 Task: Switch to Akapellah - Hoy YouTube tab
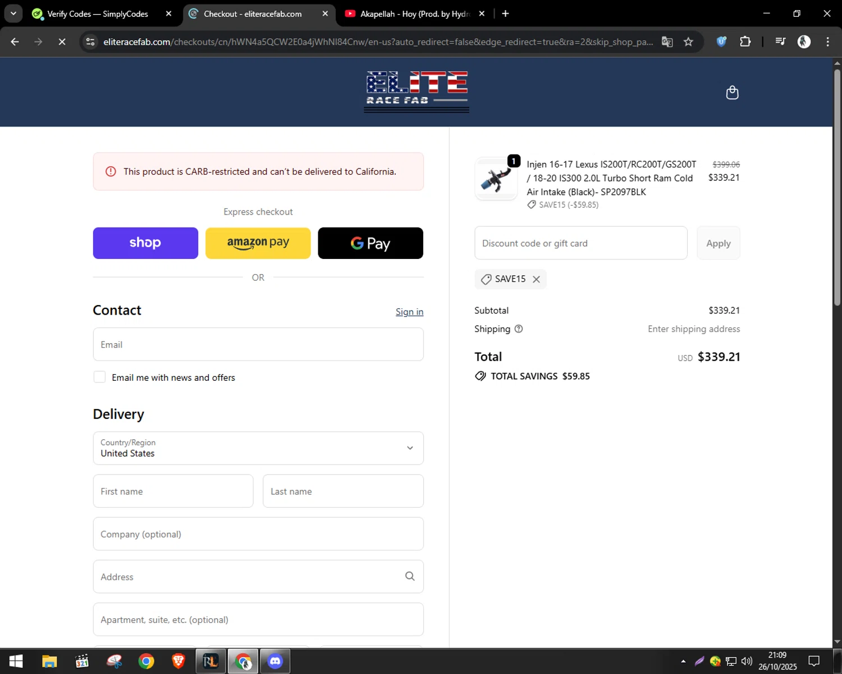414,13
